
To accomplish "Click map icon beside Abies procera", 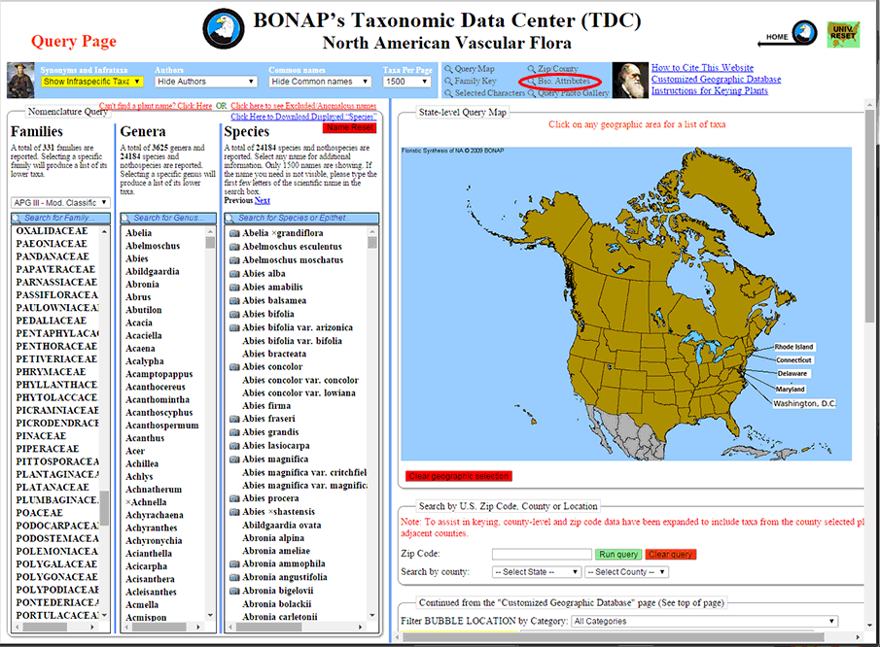I will (234, 498).
